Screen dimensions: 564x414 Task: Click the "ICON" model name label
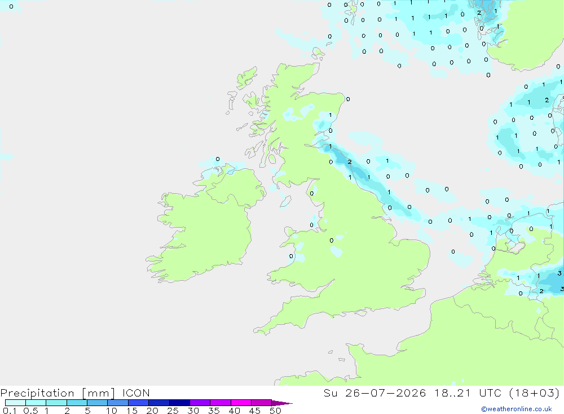(x=136, y=393)
